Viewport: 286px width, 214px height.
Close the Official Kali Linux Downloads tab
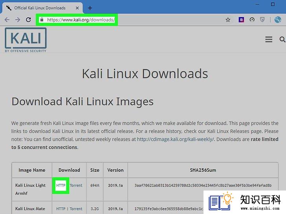coord(77,8)
